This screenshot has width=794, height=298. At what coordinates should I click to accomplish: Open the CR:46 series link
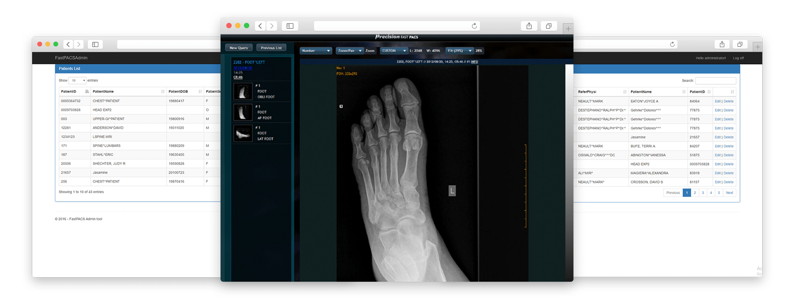click(238, 77)
